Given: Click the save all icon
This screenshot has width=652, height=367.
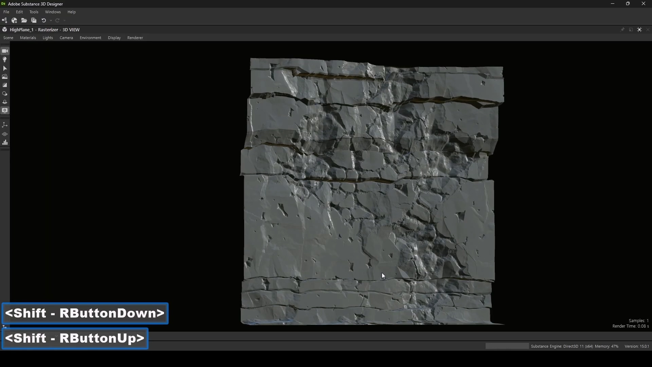Looking at the screenshot, I should [34, 20].
